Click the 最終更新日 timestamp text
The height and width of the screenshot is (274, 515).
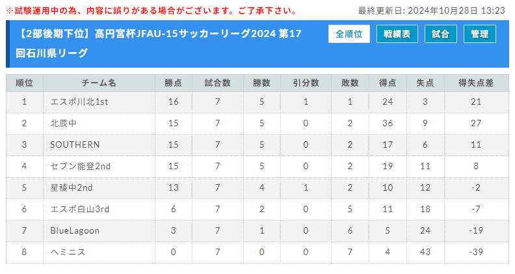point(431,11)
